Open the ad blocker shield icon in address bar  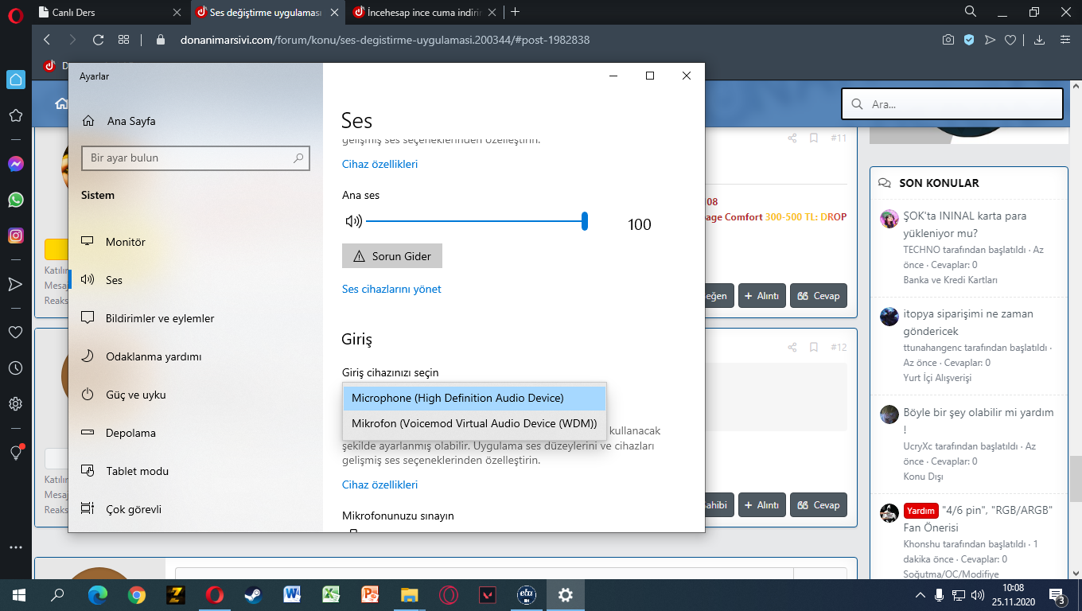coord(969,40)
